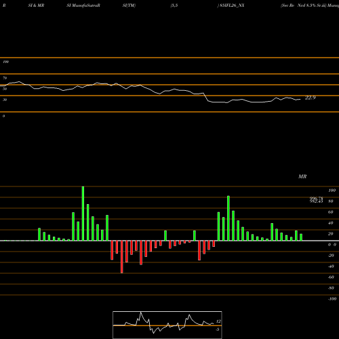The image size is (339, 339).
Task: Click the overlapping price value 992.43
Action: point(316,201)
